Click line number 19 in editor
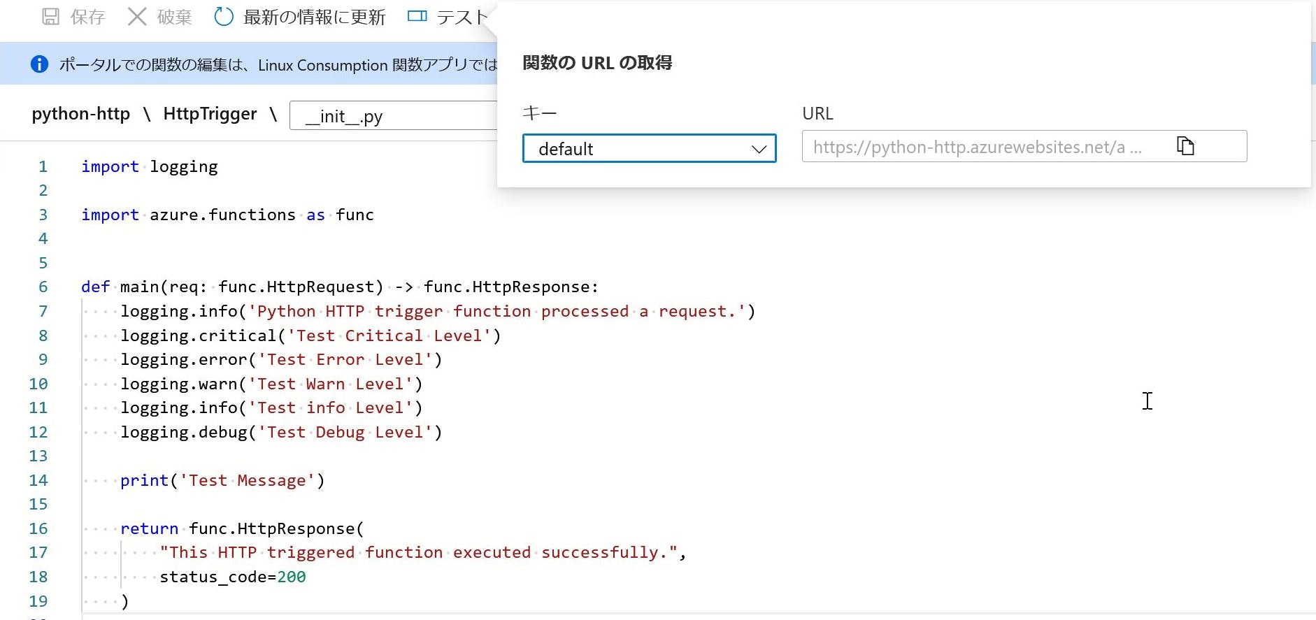The width and height of the screenshot is (1316, 620). tap(38, 601)
